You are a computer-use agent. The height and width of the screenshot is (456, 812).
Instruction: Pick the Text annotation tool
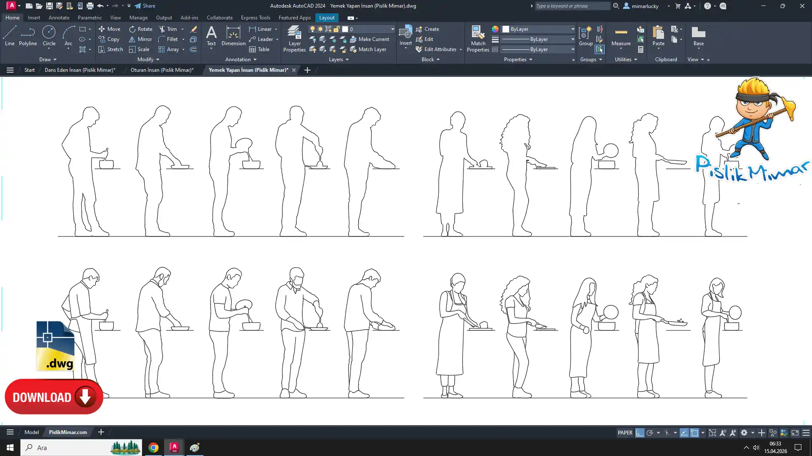tap(211, 35)
